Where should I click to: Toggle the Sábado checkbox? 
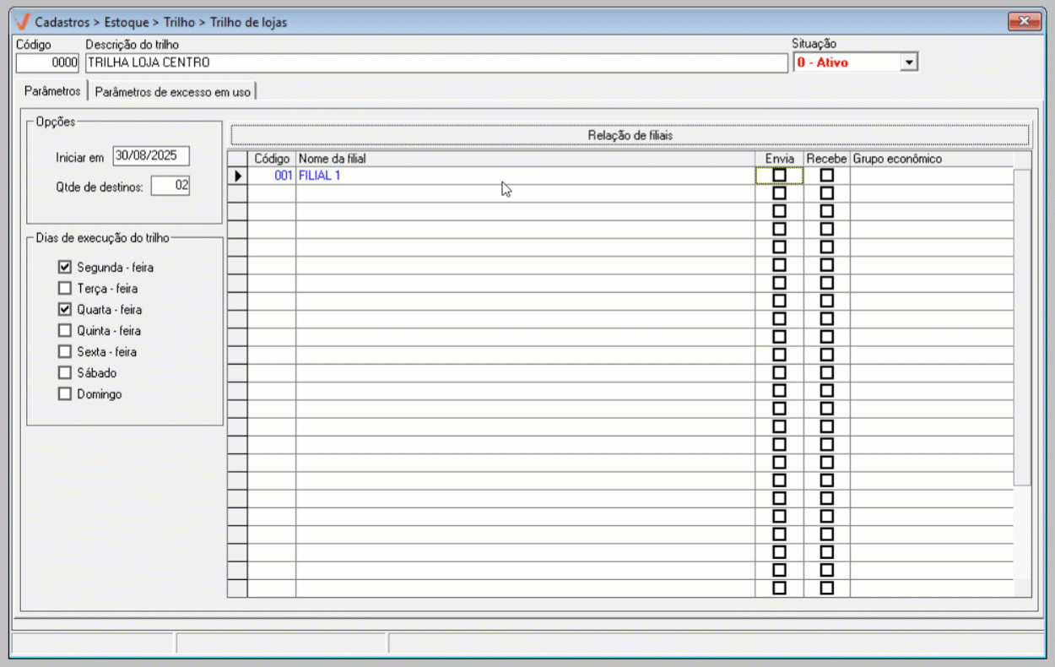point(65,372)
